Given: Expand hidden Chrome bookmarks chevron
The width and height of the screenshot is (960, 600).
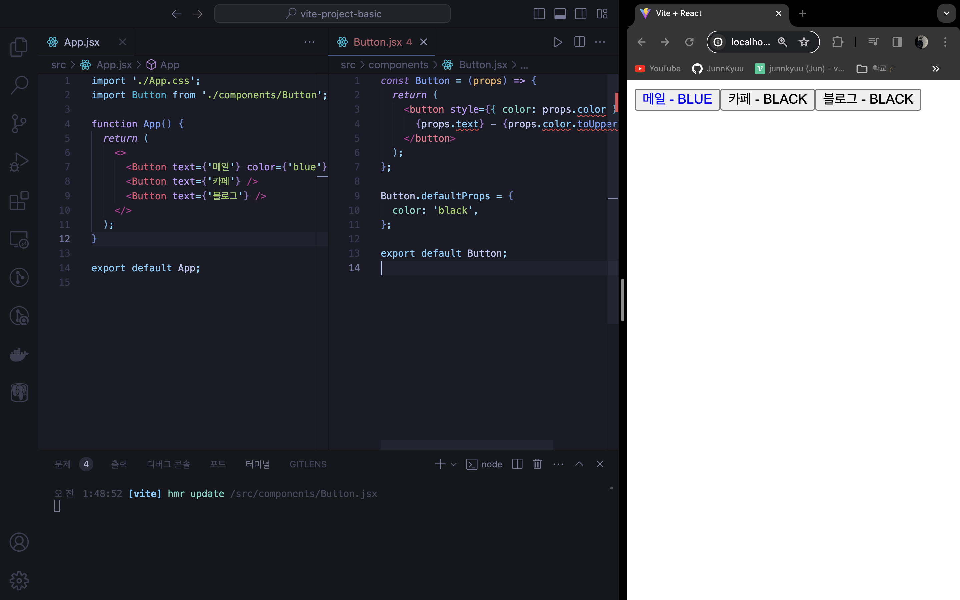Looking at the screenshot, I should [935, 69].
